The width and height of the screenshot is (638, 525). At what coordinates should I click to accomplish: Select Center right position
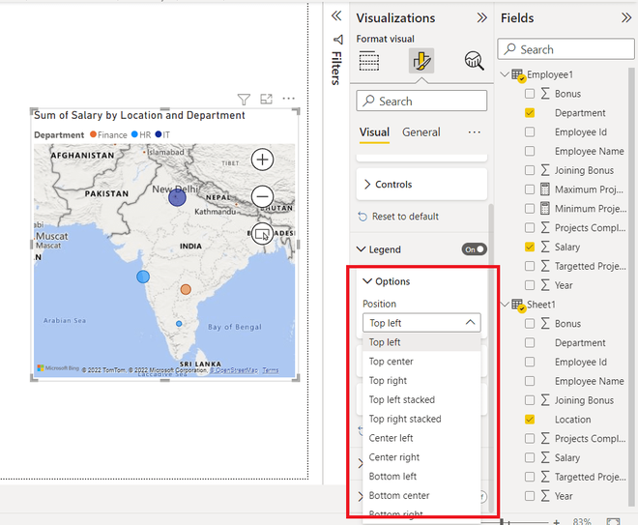(421, 457)
